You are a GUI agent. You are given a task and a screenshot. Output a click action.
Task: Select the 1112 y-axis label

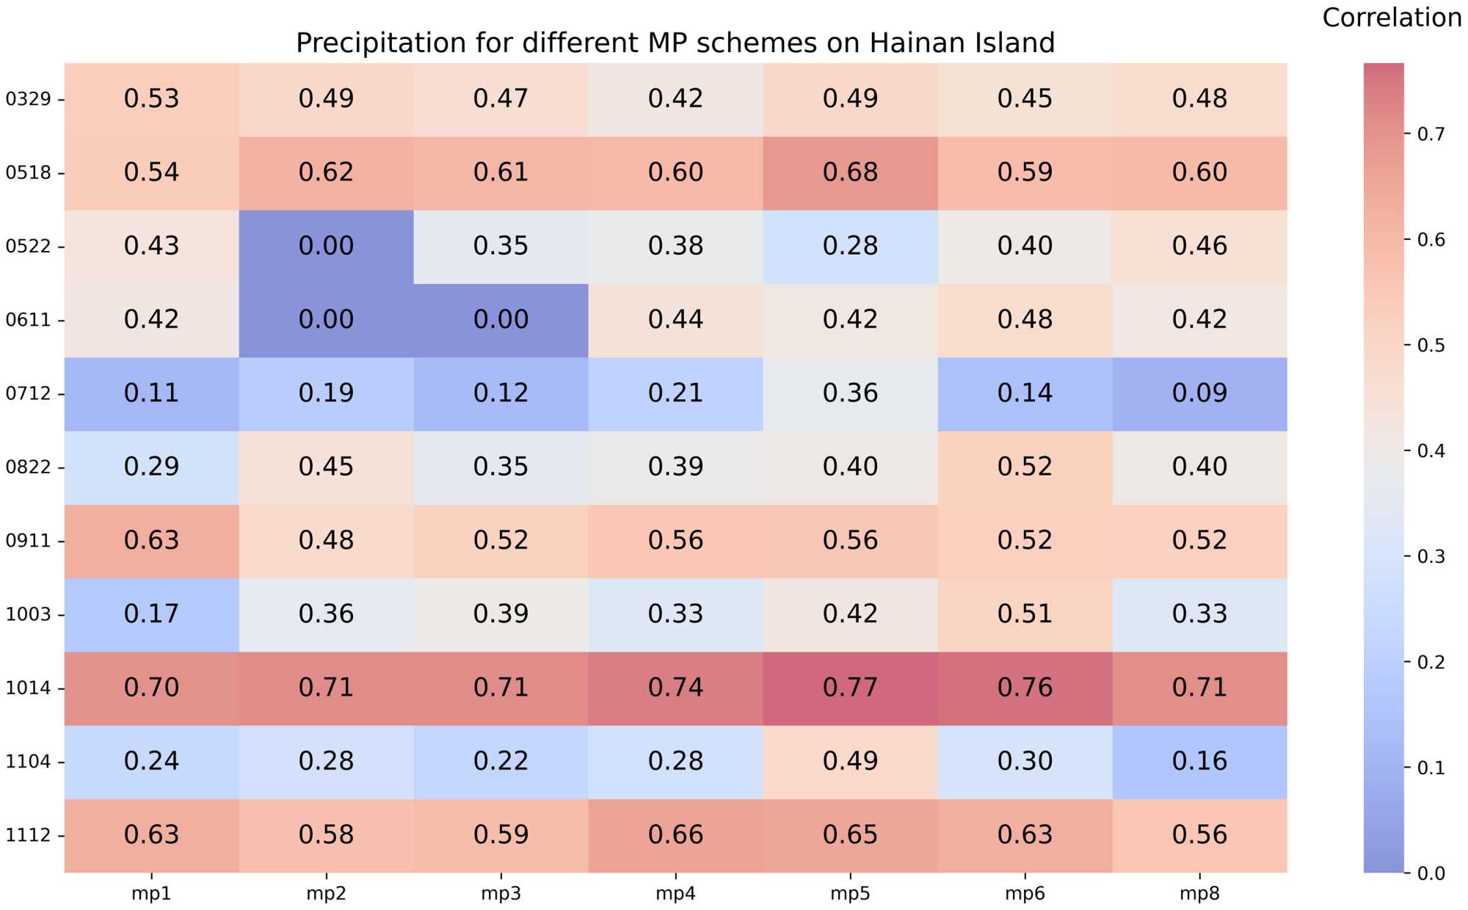[28, 835]
